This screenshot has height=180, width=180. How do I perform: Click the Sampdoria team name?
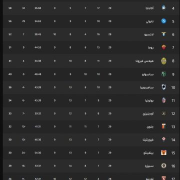147,87
